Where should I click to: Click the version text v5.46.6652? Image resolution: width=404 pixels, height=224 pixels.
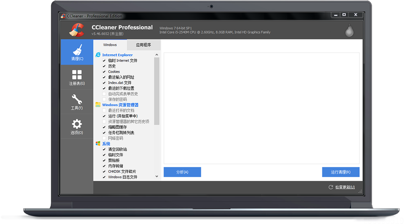click(x=107, y=34)
